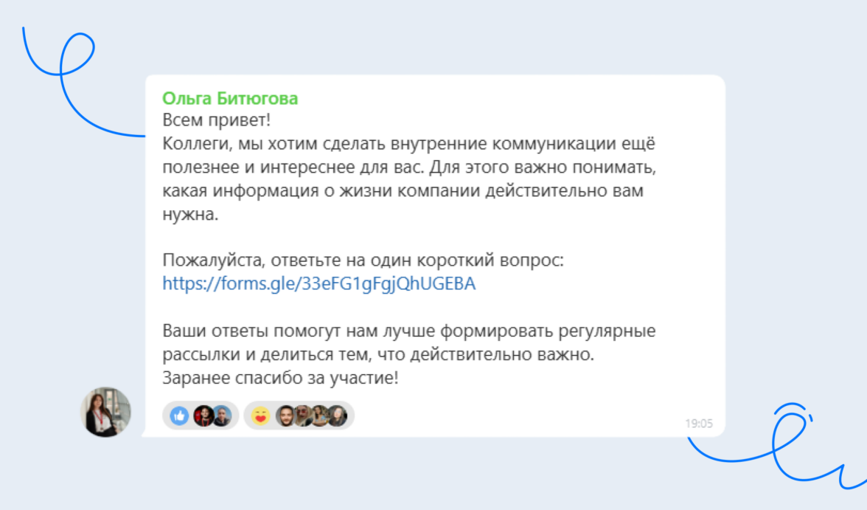867x510 pixels.
Task: Click the 19:05 message timestamp
Action: click(699, 424)
